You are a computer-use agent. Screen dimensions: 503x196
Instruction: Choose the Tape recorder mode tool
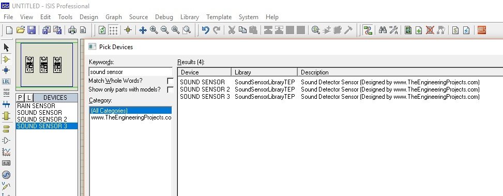pos(6,163)
